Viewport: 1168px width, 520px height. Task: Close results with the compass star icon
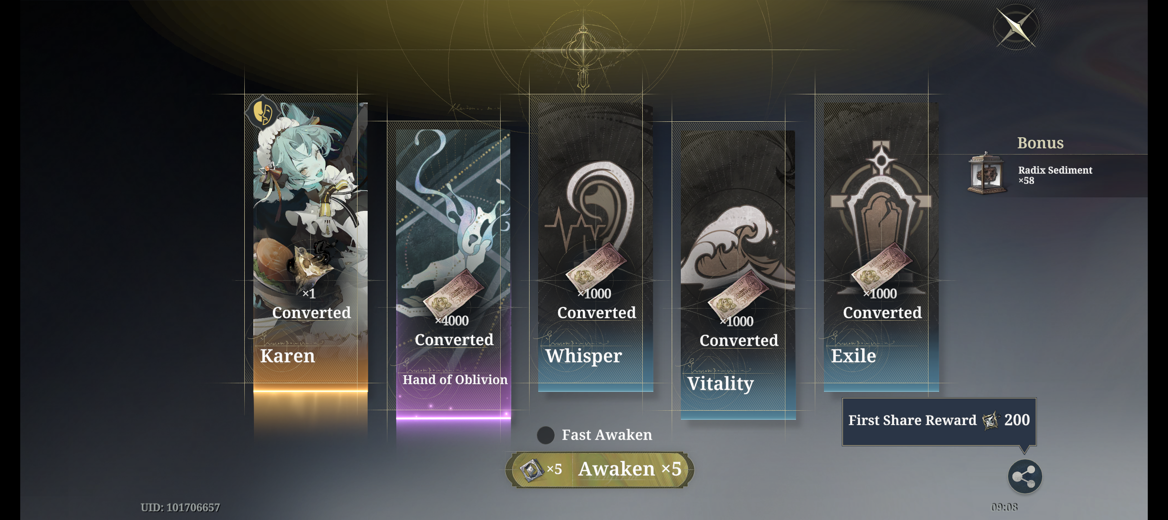click(x=1016, y=27)
